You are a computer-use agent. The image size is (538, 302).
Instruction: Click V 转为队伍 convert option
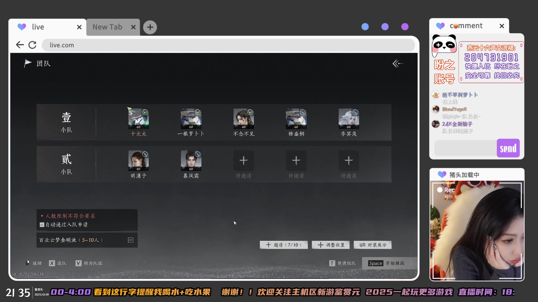pyautogui.click(x=89, y=263)
